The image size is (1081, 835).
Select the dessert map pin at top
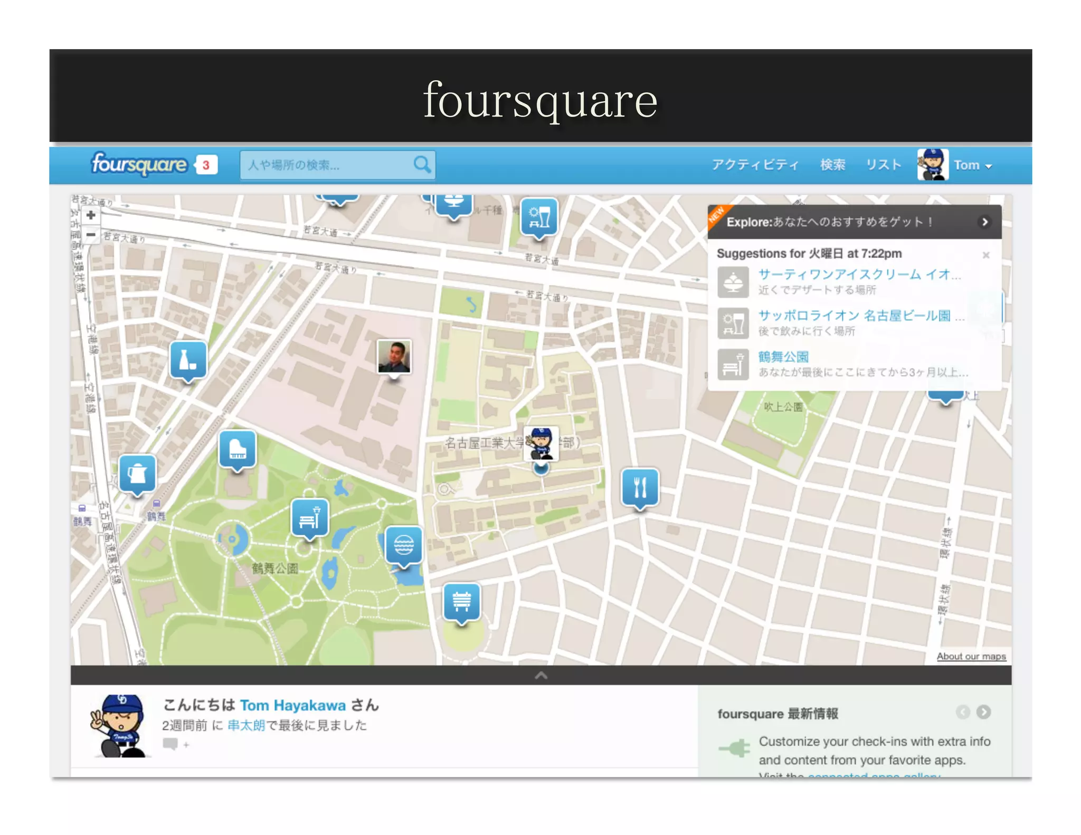point(454,206)
